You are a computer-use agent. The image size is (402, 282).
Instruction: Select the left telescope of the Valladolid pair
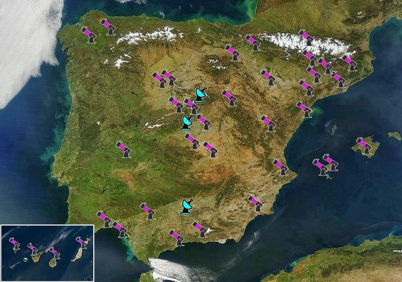tap(160, 80)
